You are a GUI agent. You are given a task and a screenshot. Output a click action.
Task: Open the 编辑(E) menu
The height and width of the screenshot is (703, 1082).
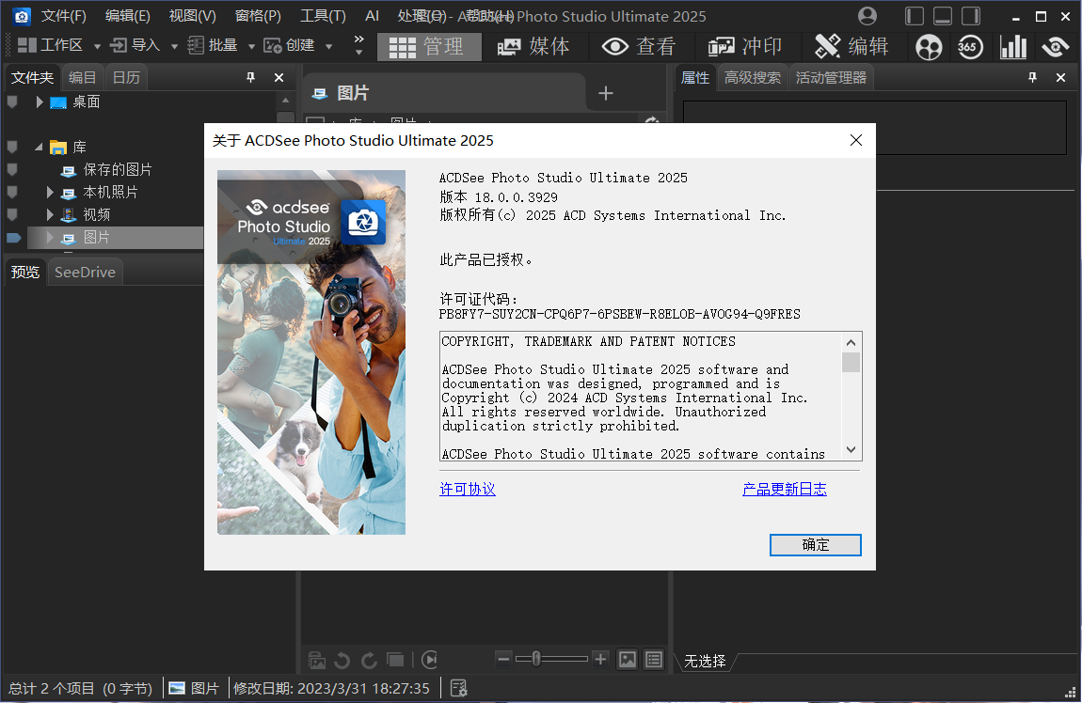coord(128,16)
